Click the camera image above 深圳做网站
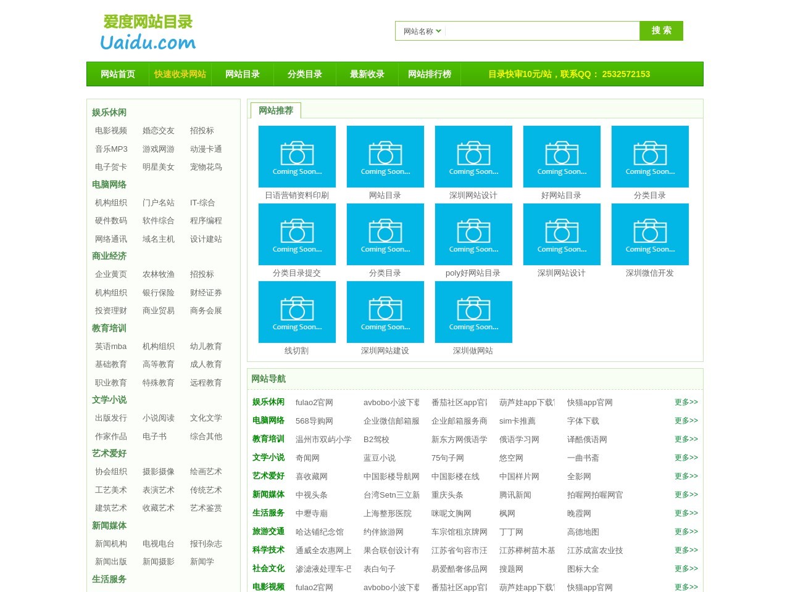Viewport: 790px width, 592px height. tap(473, 312)
